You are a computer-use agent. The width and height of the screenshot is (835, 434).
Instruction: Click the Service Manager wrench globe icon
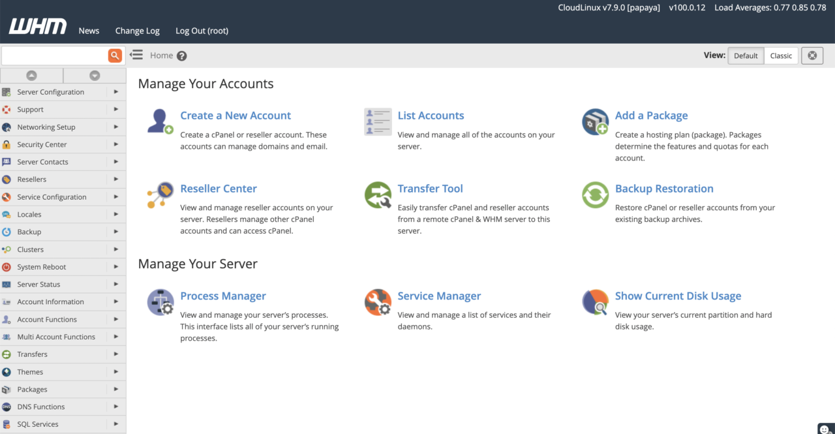[x=377, y=302]
